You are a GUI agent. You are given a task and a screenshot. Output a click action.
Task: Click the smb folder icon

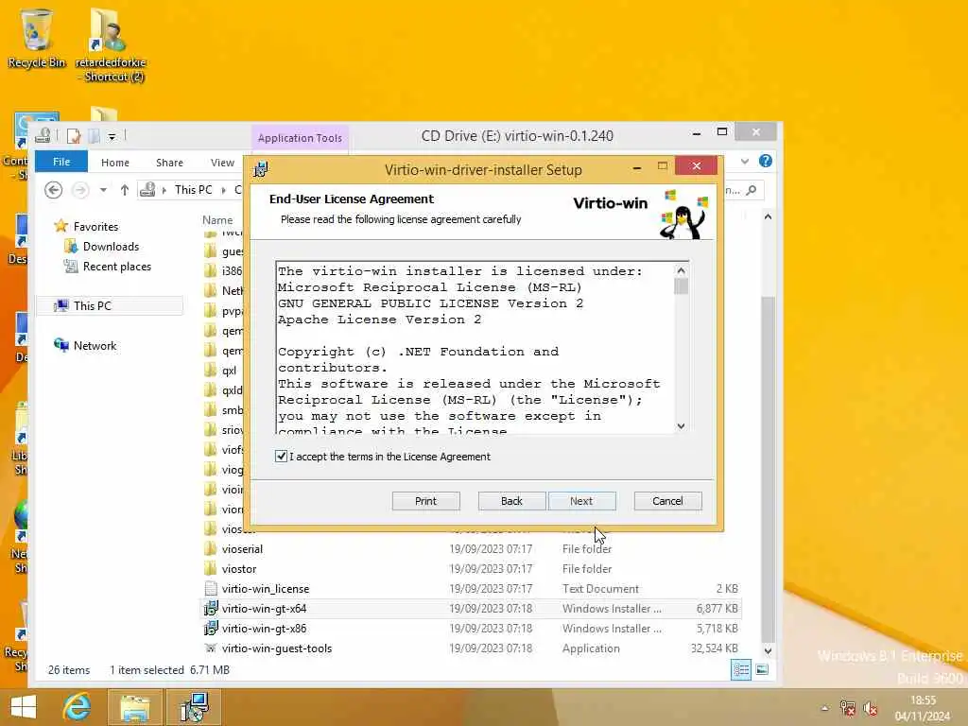211,410
